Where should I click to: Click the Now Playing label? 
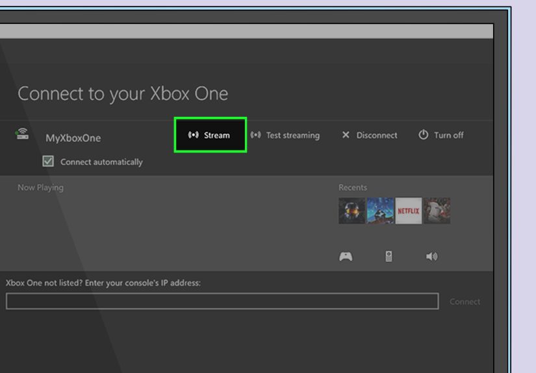(x=40, y=187)
